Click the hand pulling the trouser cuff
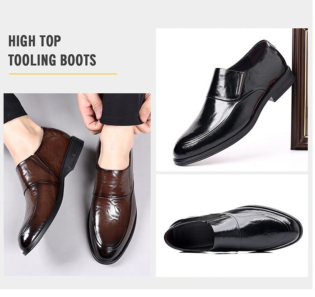315x297 pixels. 91,112
